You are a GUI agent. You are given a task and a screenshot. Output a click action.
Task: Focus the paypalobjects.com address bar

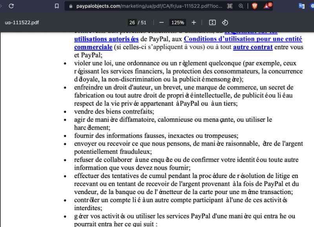point(149,6)
